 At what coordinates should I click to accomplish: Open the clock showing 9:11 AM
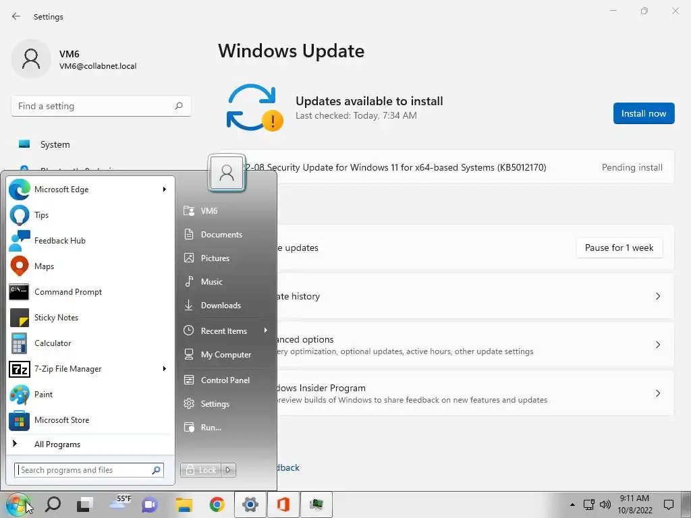(634, 505)
